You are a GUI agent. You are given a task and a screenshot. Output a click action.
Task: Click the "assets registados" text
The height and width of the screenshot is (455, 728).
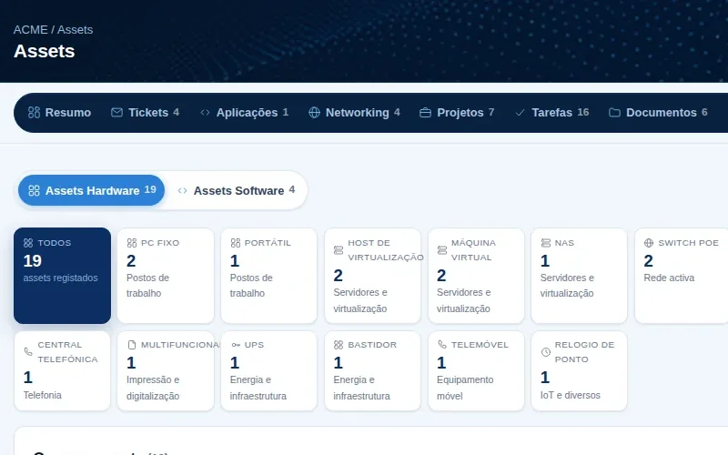coord(60,278)
